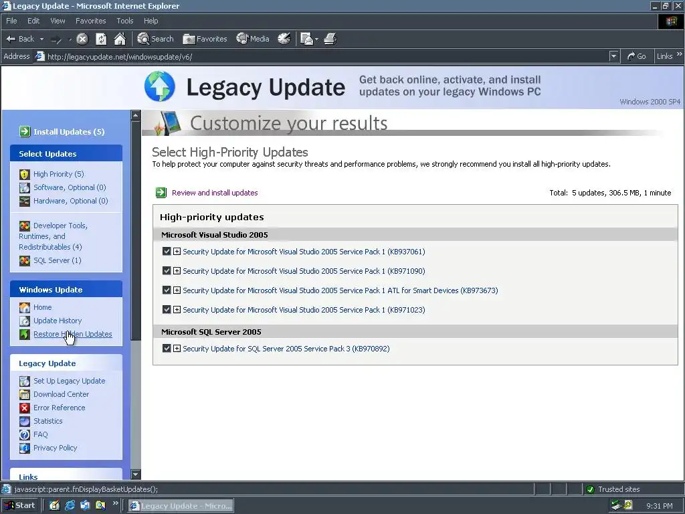Expand the quick launch overflow chevron

115,503
